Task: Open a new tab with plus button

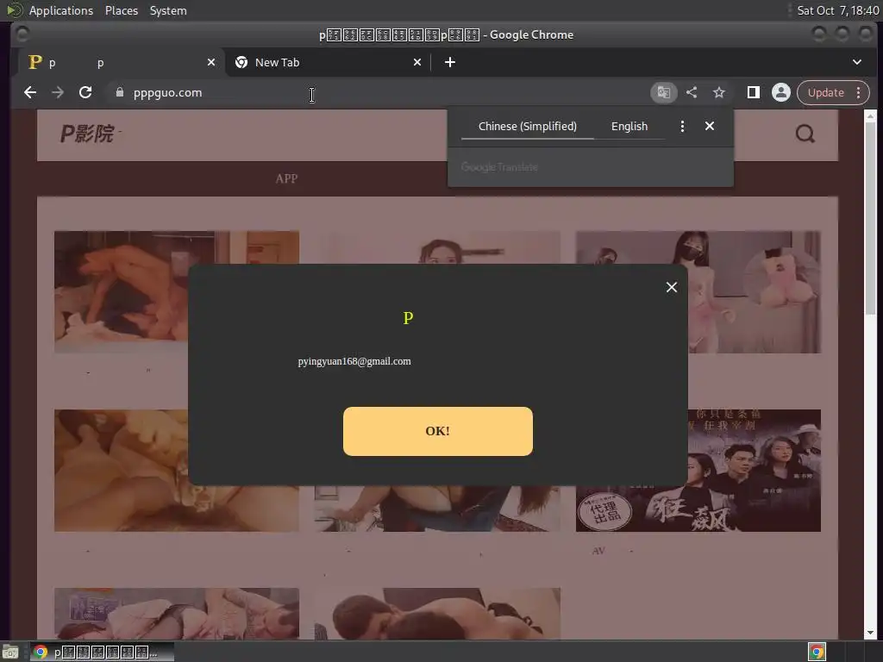Action: (450, 62)
